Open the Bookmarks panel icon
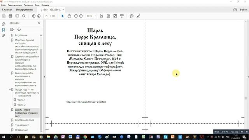 point(4,30)
